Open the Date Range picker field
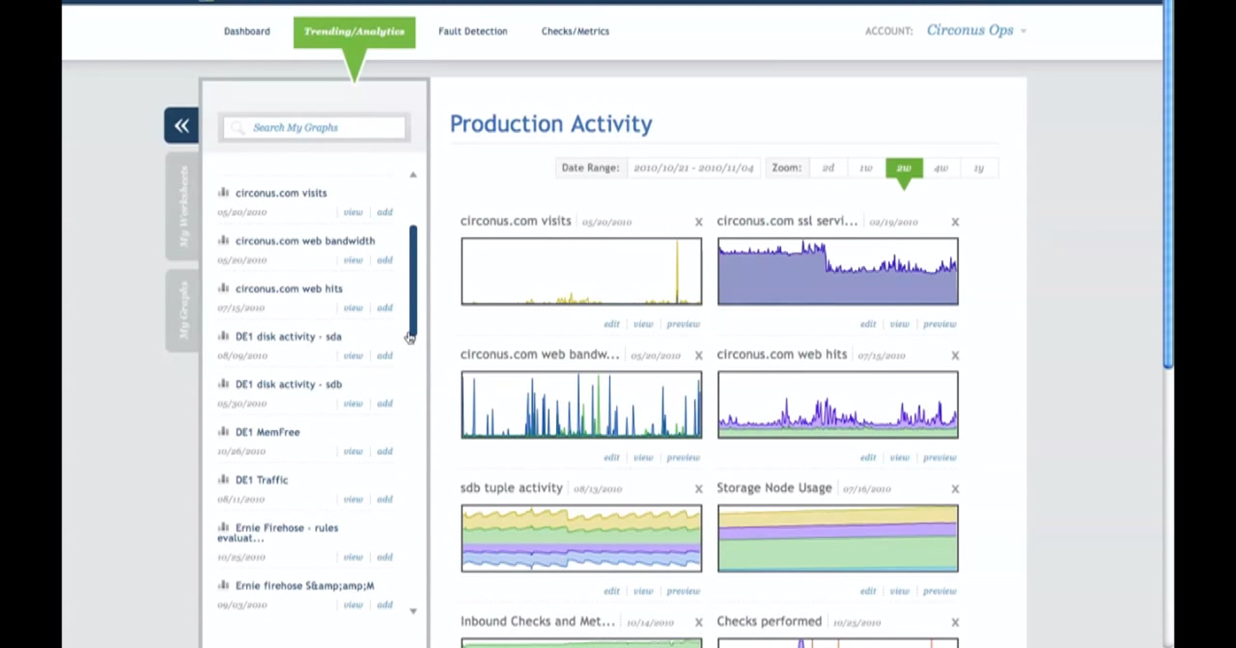 (x=693, y=168)
